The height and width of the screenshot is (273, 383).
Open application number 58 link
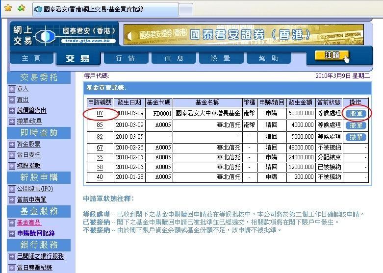100,167
